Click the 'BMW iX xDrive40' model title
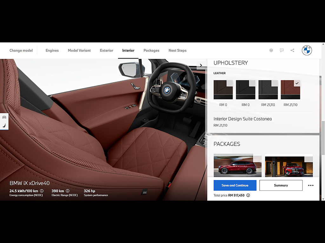The image size is (325, 243). (30, 183)
